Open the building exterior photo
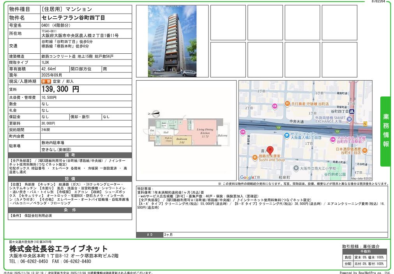 [x=172, y=41]
